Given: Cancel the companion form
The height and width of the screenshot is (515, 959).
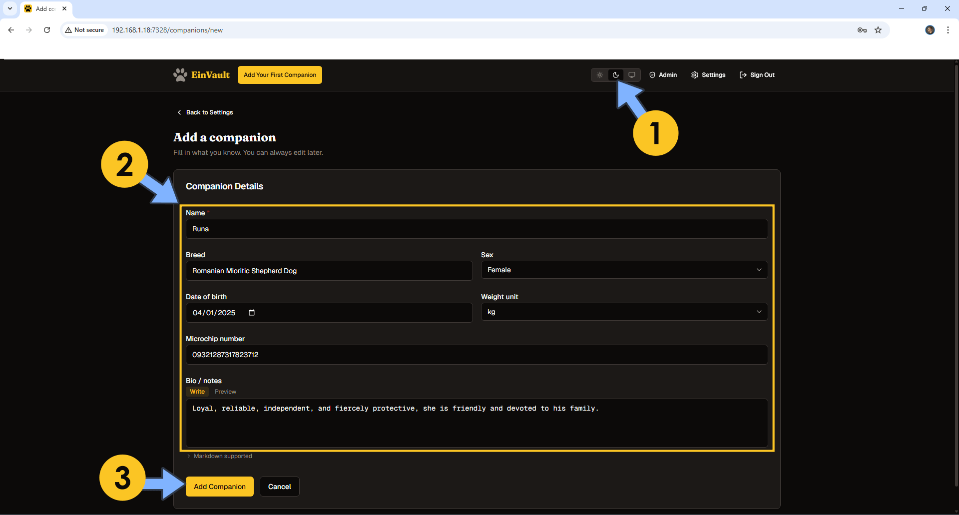Looking at the screenshot, I should (279, 486).
